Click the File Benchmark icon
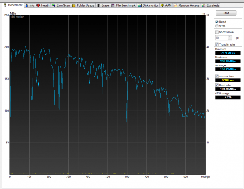Image resolution: width=244 pixels, height=189 pixels. coord(113,5)
